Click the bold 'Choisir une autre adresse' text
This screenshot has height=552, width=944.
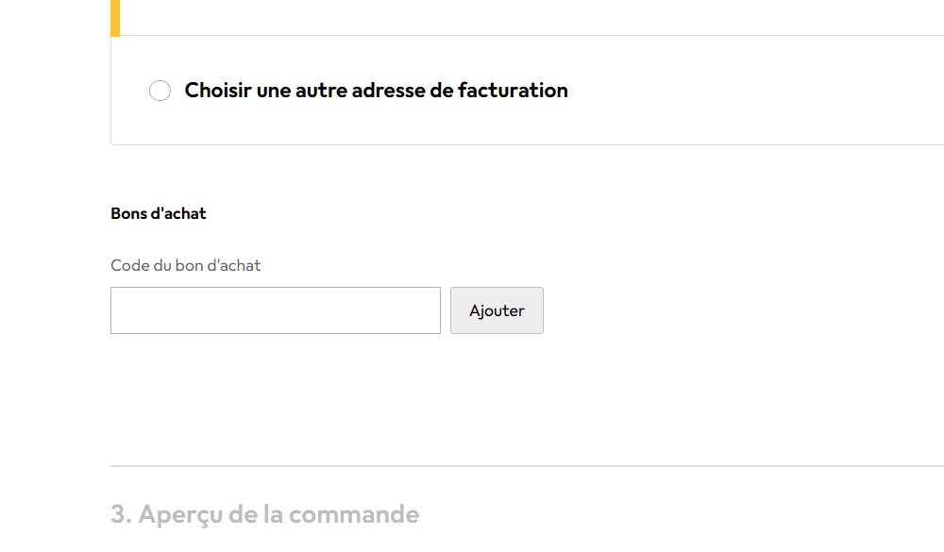tap(376, 91)
